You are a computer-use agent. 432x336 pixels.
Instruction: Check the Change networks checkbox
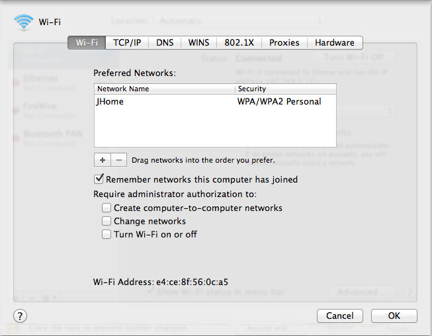coord(107,221)
